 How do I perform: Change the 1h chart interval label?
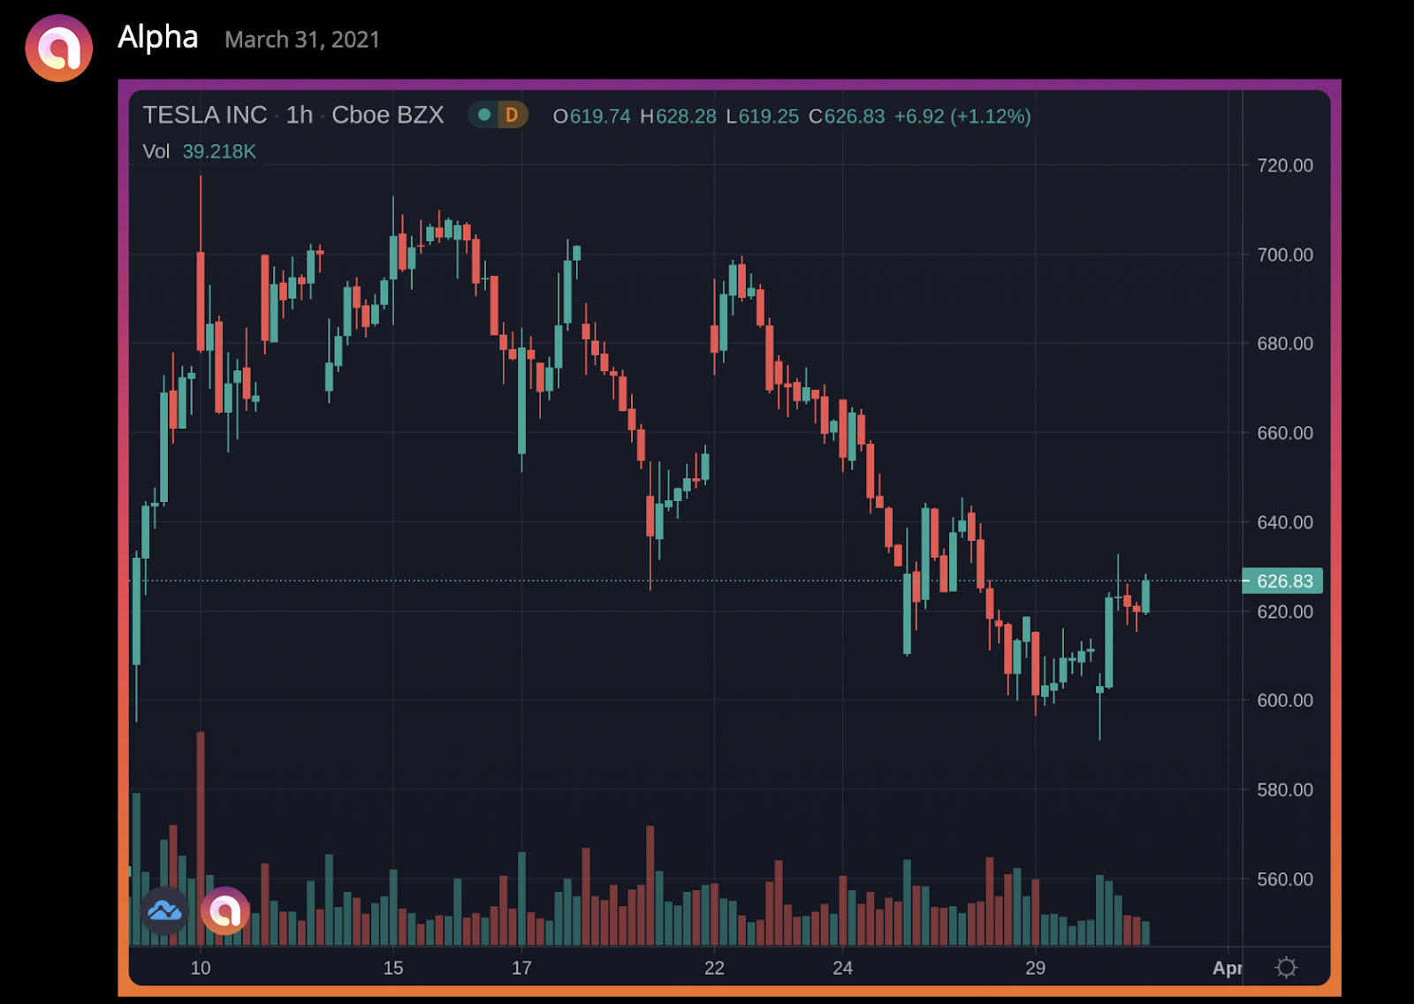[300, 115]
